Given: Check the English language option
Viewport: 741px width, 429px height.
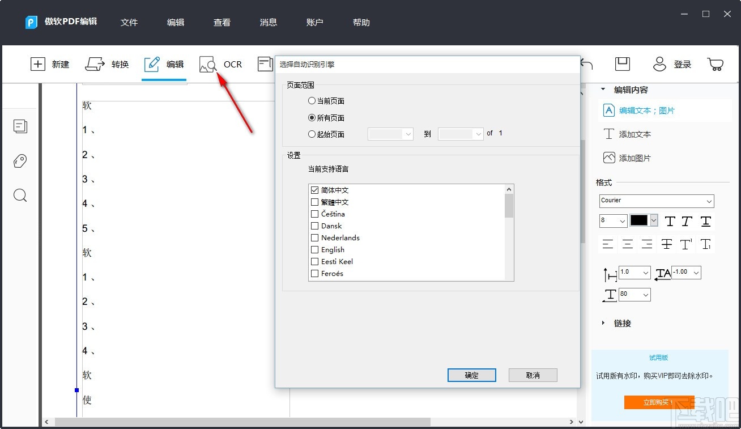Looking at the screenshot, I should [x=315, y=249].
